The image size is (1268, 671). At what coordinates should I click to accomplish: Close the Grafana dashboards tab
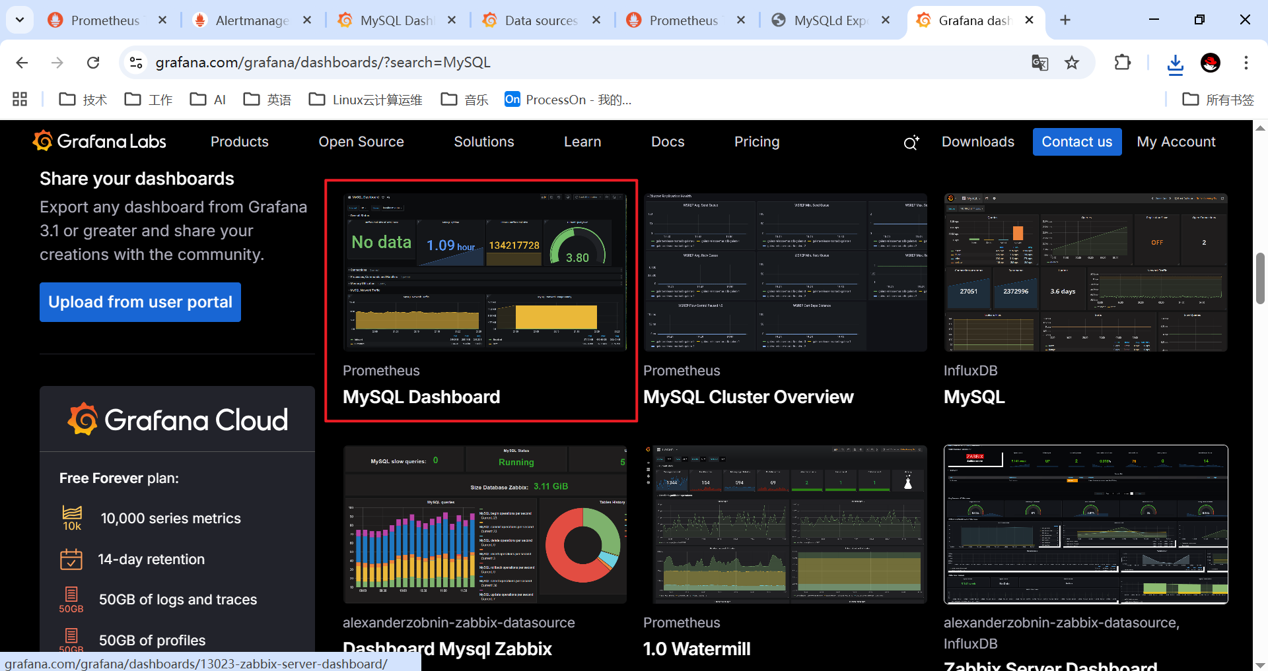pyautogui.click(x=1029, y=20)
